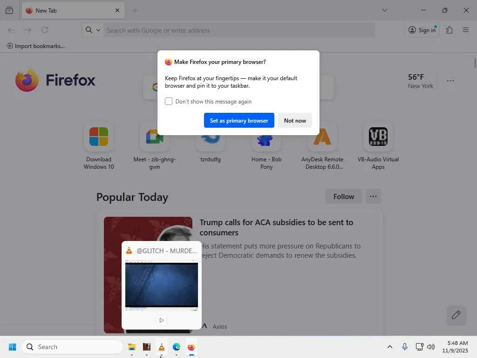Open a new tab with plus button
Viewport: 477px width, 358px height.
(135, 11)
